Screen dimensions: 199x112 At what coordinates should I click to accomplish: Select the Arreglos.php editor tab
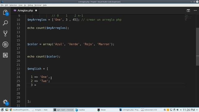(25, 11)
